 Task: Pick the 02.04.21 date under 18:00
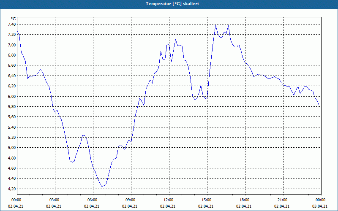point(244,206)
